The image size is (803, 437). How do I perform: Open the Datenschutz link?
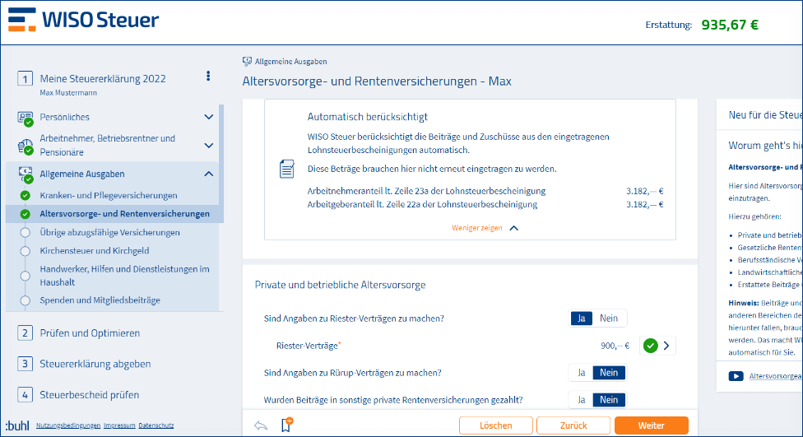point(155,425)
